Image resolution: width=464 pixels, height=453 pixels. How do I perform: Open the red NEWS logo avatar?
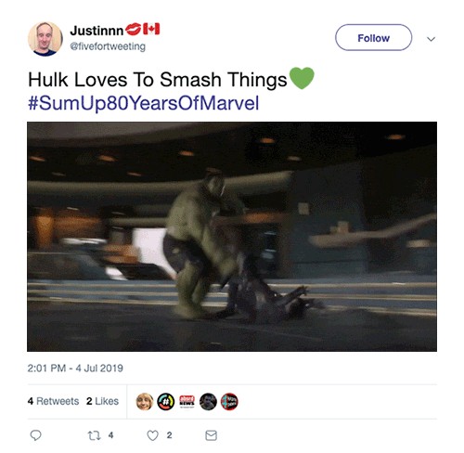coord(187,401)
